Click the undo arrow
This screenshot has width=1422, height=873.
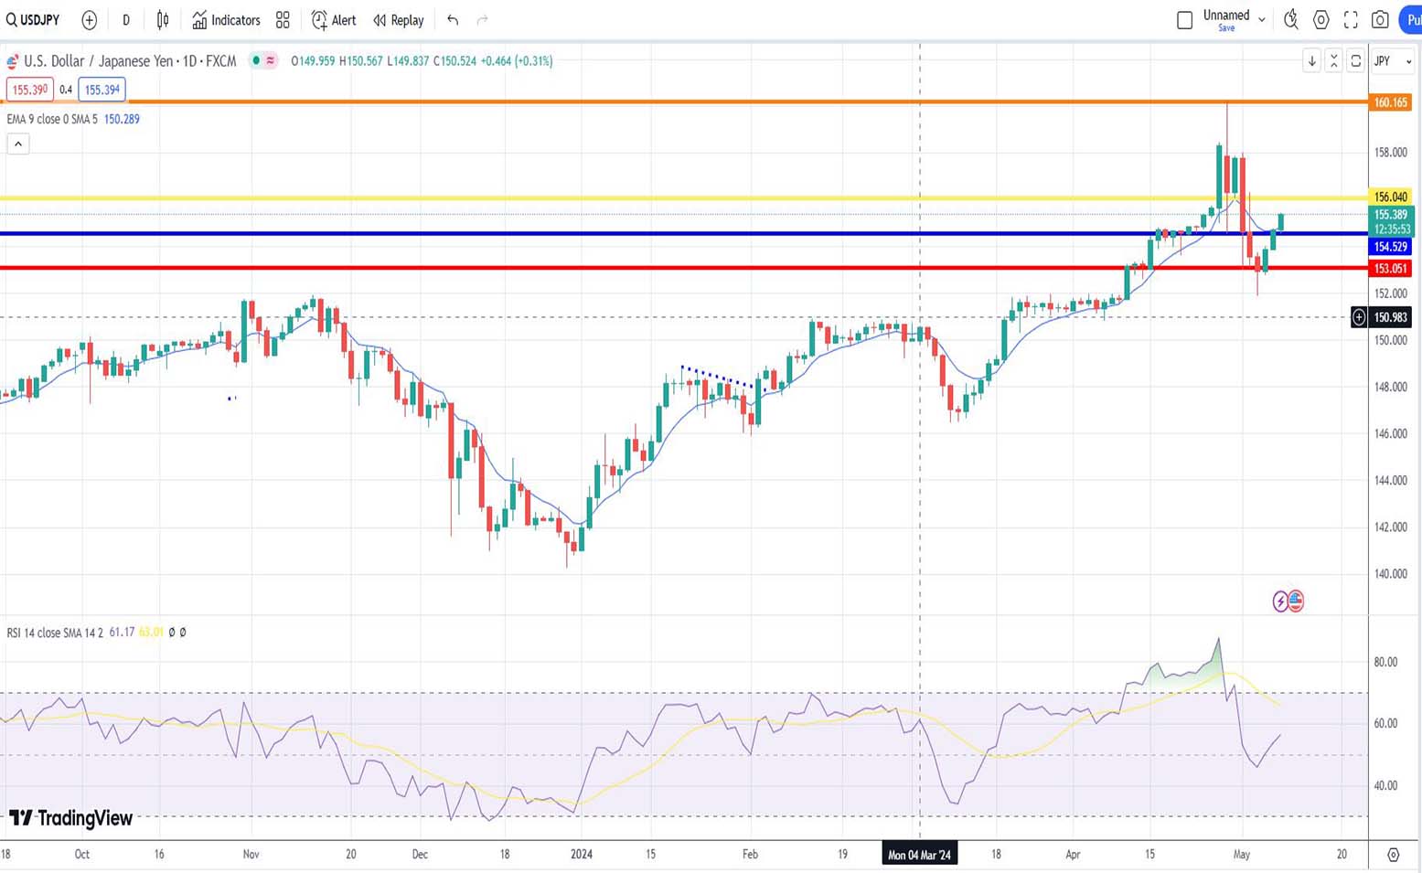453,20
